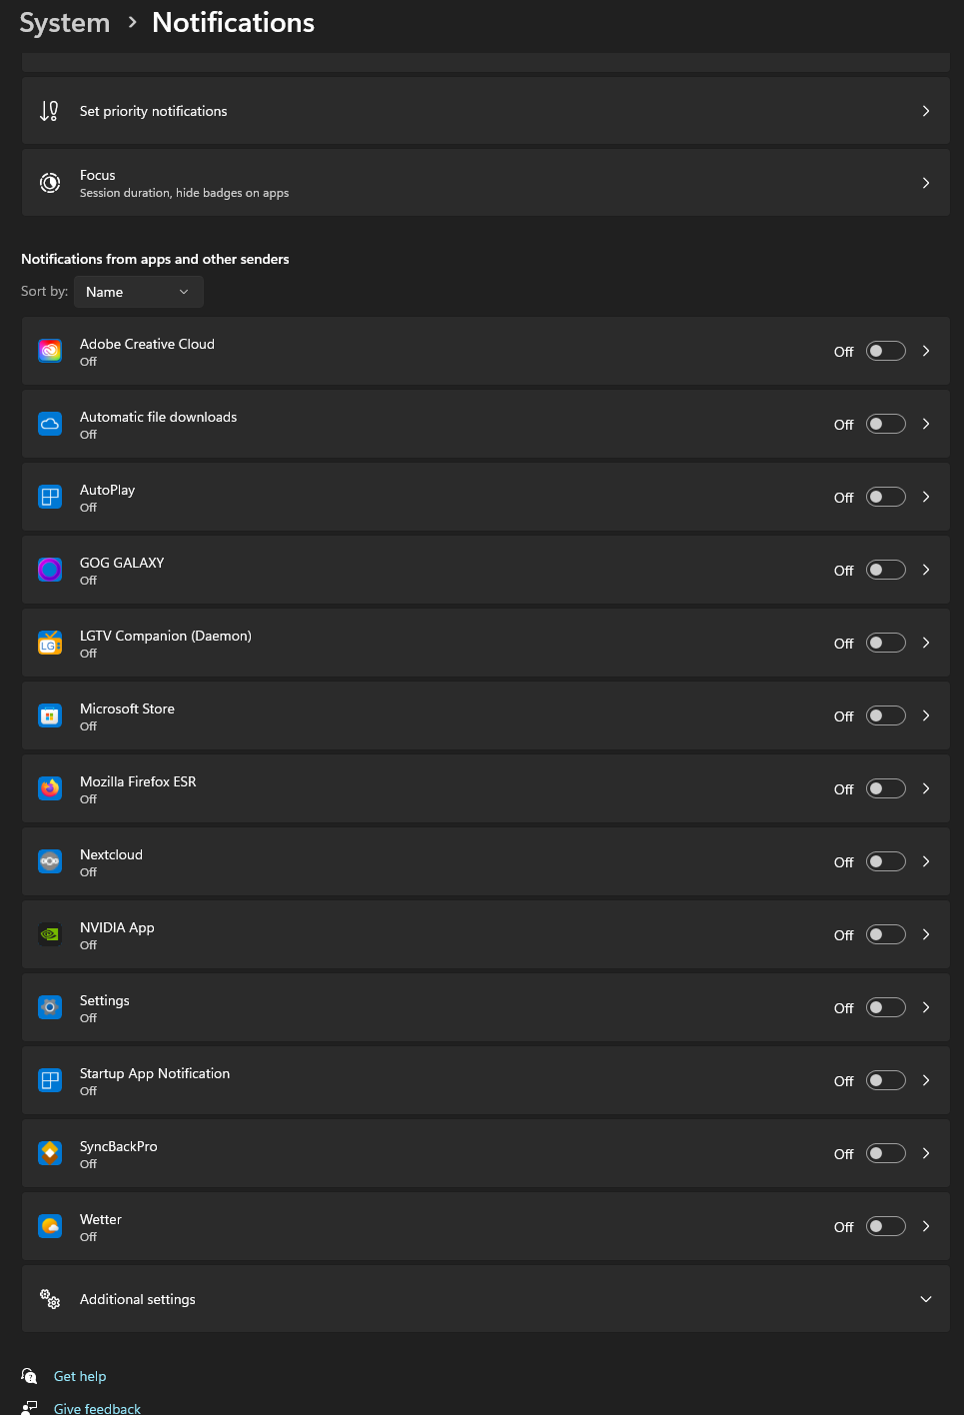Click the Nextcloud app icon
The width and height of the screenshot is (964, 1415).
(x=50, y=861)
